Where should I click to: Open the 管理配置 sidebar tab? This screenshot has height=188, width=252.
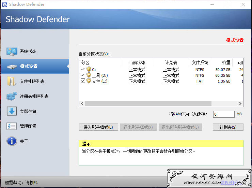pyautogui.click(x=35, y=126)
